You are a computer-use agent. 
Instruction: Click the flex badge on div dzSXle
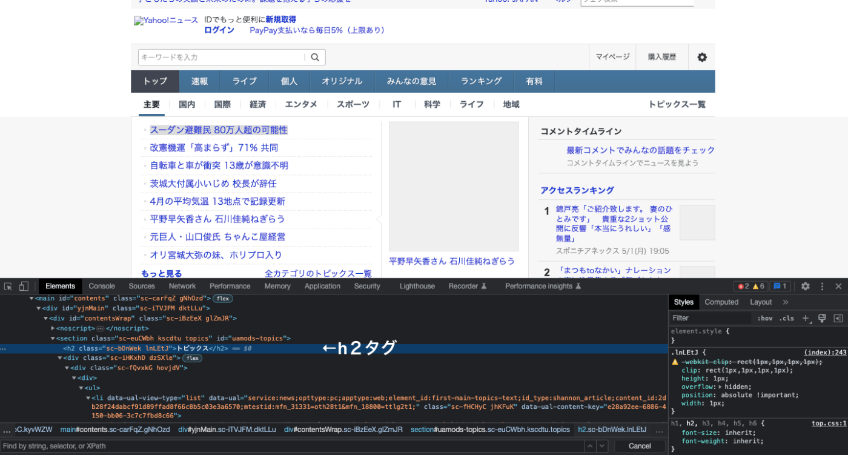192,358
